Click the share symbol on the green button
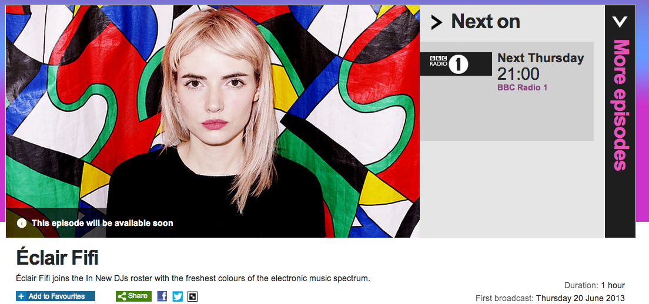Screen dimensions: 649x304 [x=122, y=296]
